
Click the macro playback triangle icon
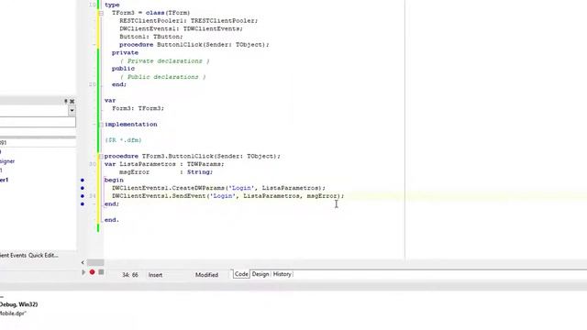83,272
